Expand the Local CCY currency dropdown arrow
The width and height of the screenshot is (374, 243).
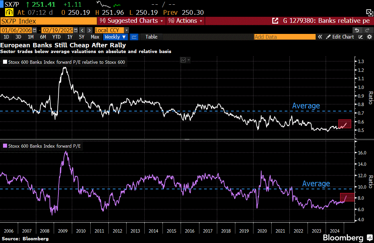(127, 30)
